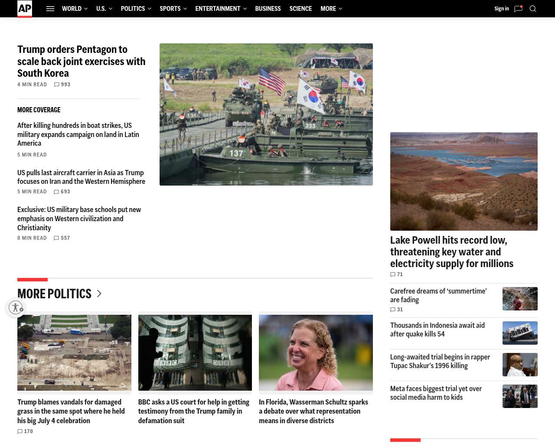The height and width of the screenshot is (444, 555).
Task: Click the Meta trial thumbnail
Action: point(520,396)
